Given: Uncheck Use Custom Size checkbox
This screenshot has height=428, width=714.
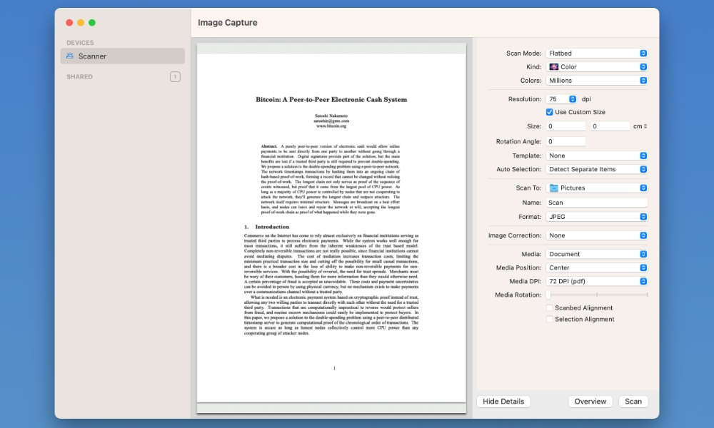Looking at the screenshot, I should click(x=550, y=112).
